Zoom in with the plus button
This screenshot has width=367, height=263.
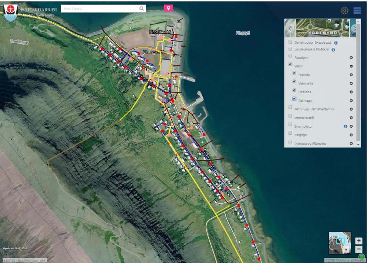(x=358, y=240)
